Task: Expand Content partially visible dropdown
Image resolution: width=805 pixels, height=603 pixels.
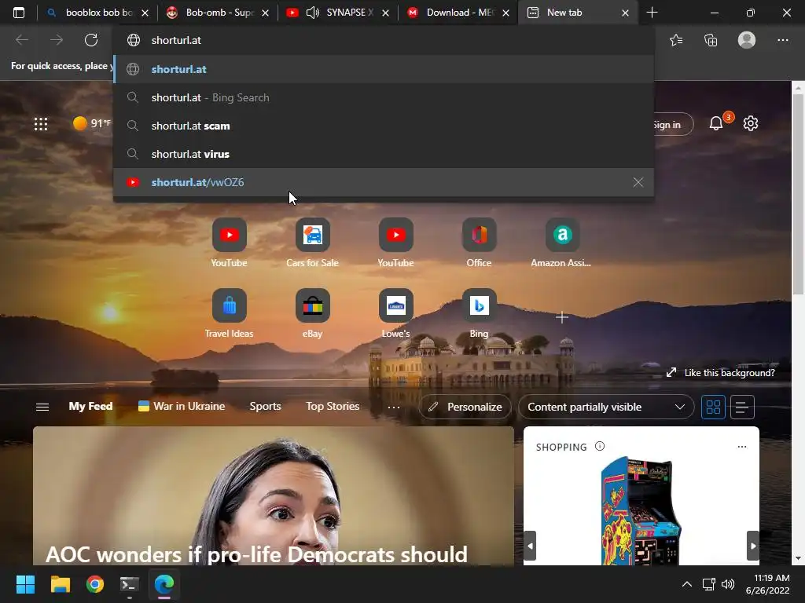Action: (606, 407)
